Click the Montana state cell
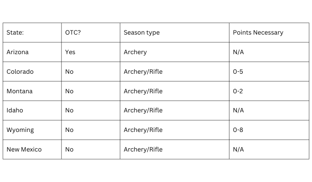The height and width of the screenshot is (182, 312). click(x=19, y=91)
